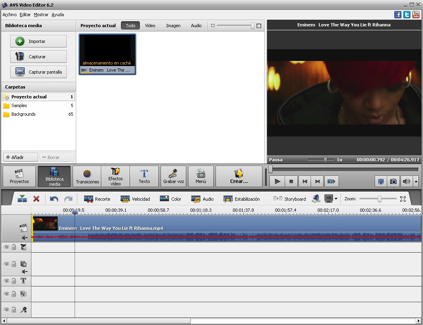Redo the last action
The image size is (423, 325).
click(68, 199)
